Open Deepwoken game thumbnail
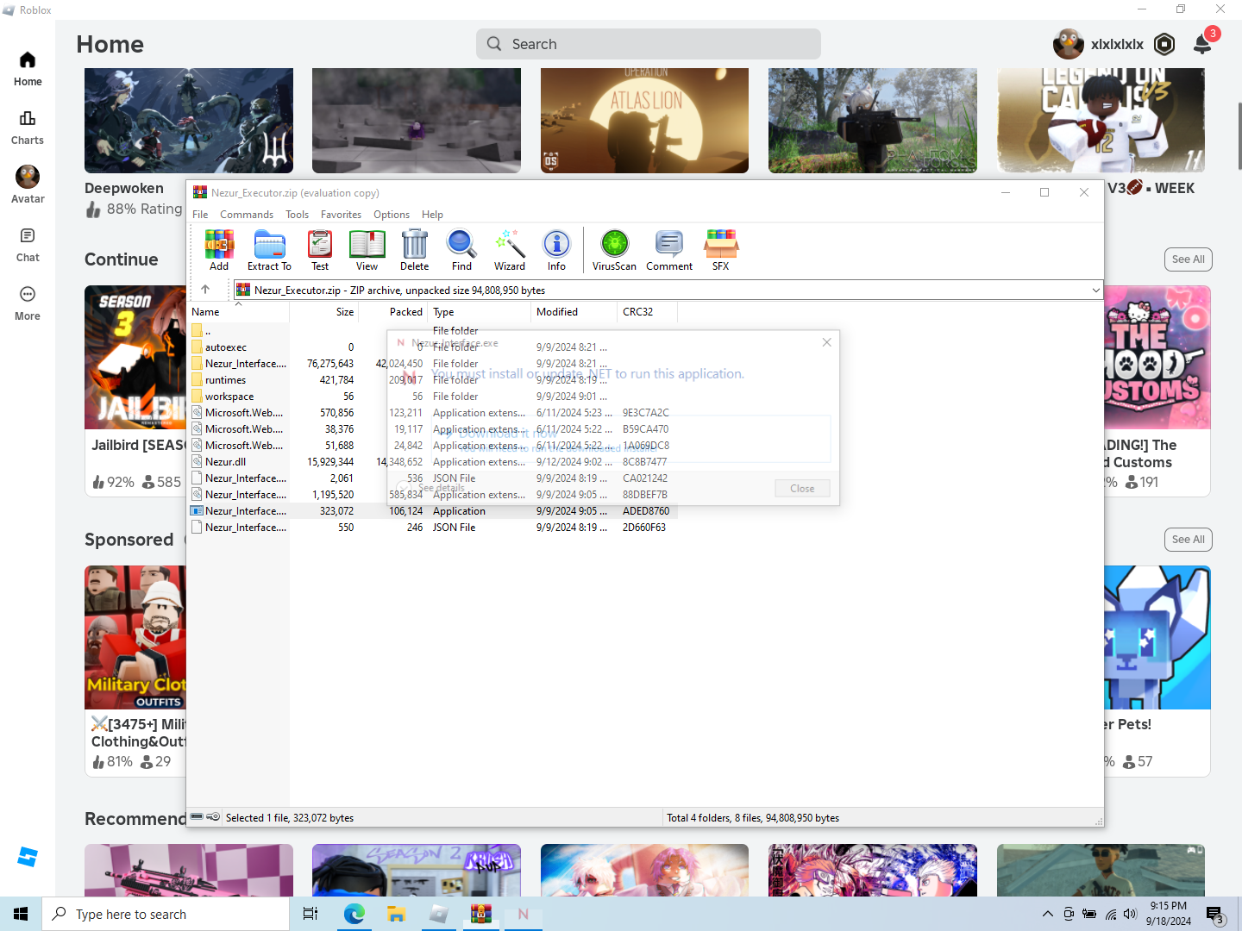The width and height of the screenshot is (1242, 931). tap(189, 121)
